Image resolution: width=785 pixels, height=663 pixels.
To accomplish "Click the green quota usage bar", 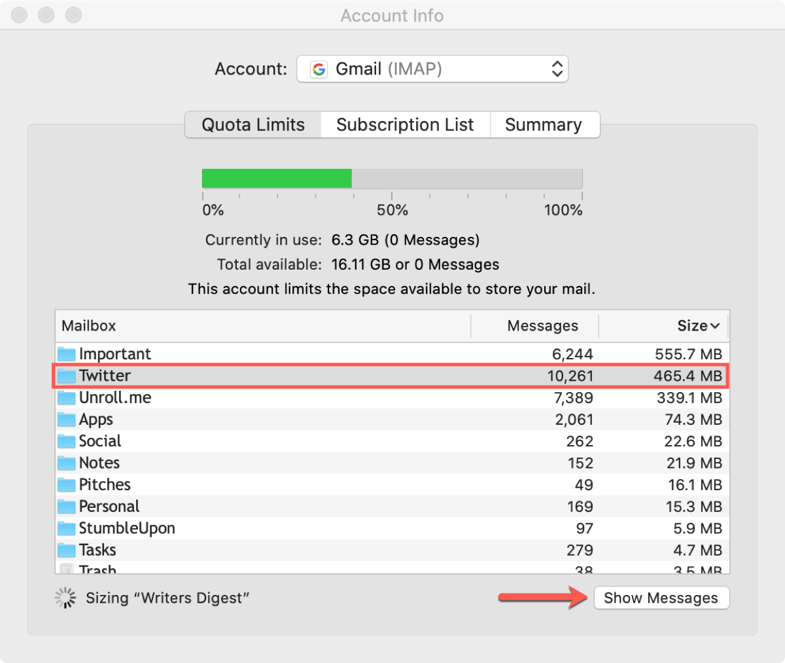I will click(x=275, y=178).
